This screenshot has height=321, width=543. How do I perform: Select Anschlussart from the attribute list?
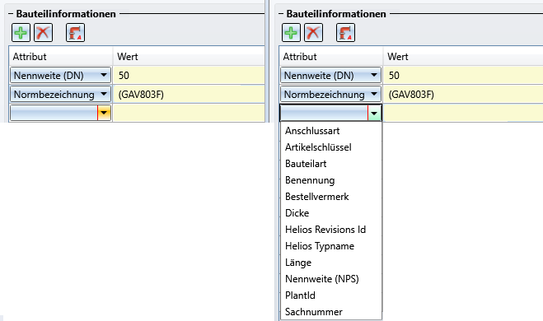point(312,131)
